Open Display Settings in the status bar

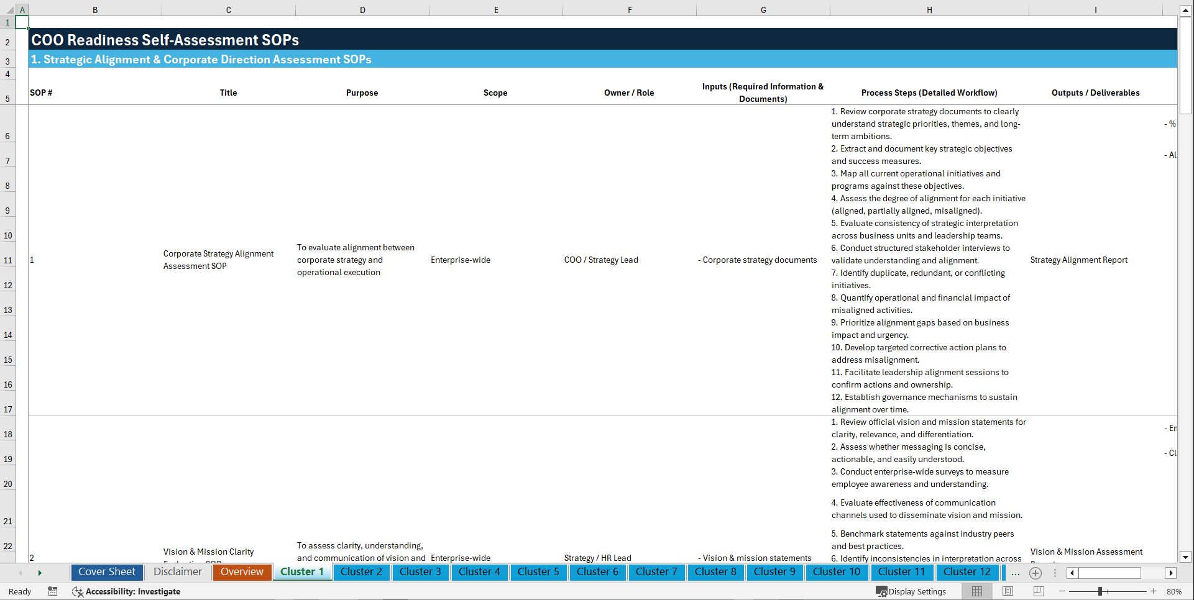912,591
